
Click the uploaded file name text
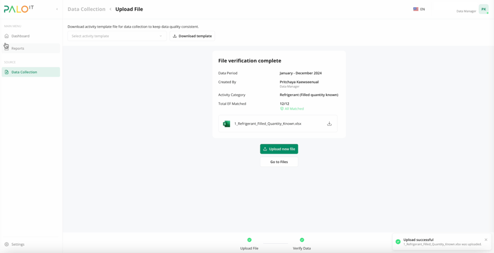point(267,124)
